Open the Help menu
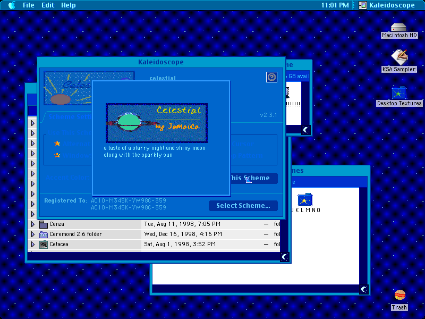 point(69,5)
